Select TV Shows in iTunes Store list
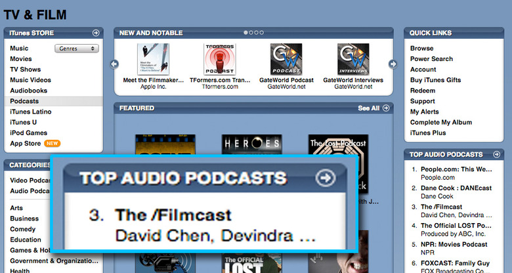Image resolution: width=512 pixels, height=273 pixels. [26, 69]
